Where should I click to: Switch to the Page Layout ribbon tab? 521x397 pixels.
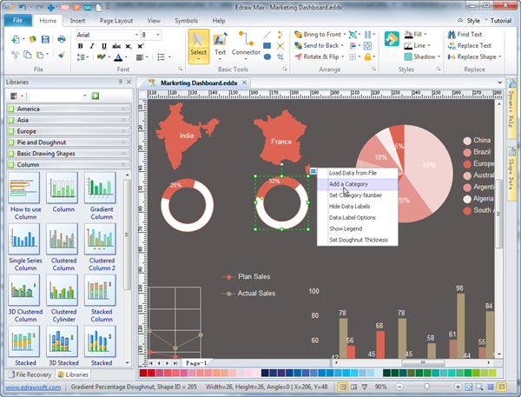click(x=115, y=19)
